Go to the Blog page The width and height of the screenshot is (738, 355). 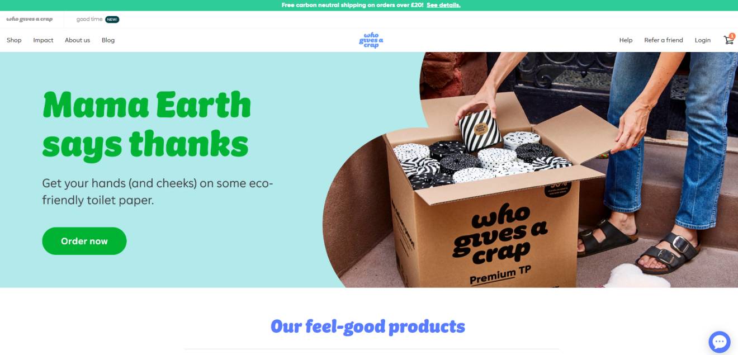(108, 40)
